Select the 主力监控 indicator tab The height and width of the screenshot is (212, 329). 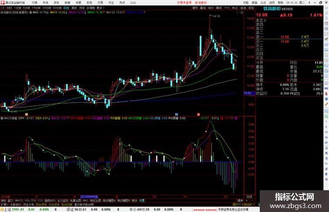pyautogui.click(x=63, y=201)
